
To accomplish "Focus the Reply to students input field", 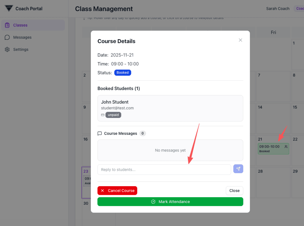I will click(164, 170).
